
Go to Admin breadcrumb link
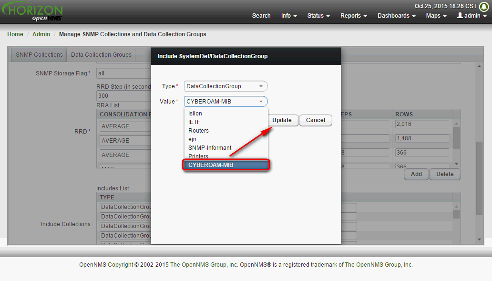pos(41,34)
